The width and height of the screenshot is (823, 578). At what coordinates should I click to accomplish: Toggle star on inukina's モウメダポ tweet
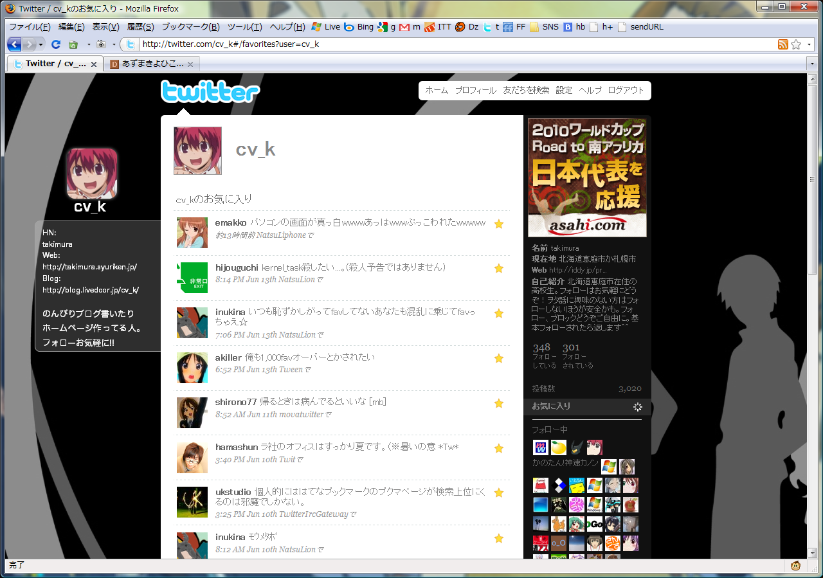[x=498, y=538]
